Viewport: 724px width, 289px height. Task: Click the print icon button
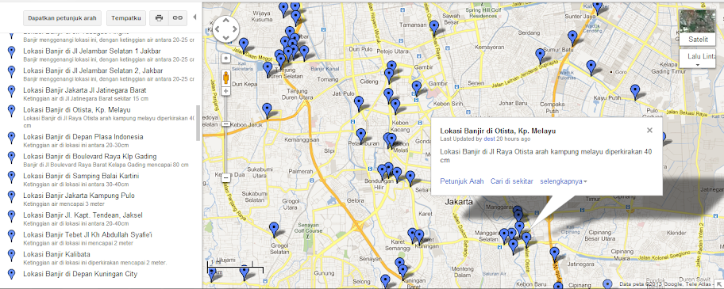[159, 18]
